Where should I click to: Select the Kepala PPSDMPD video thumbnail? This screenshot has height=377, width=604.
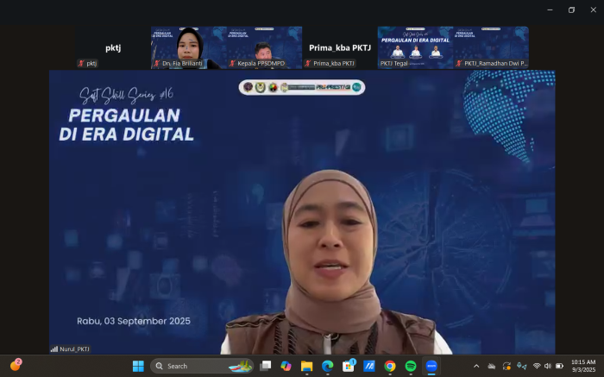click(x=264, y=47)
